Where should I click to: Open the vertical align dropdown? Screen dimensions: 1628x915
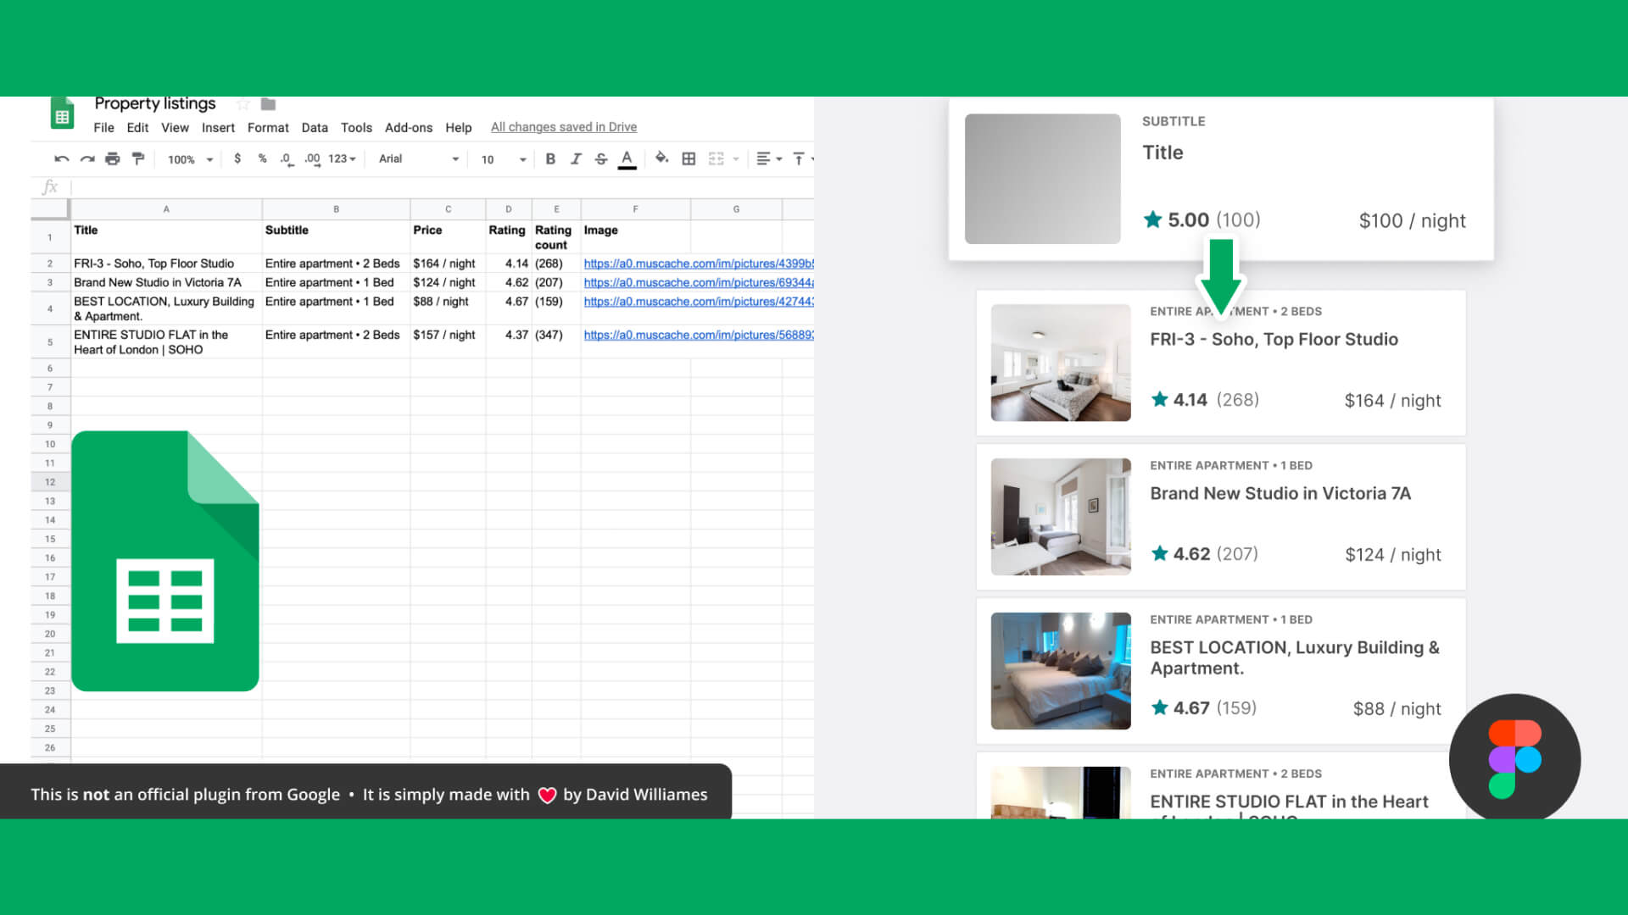803,158
